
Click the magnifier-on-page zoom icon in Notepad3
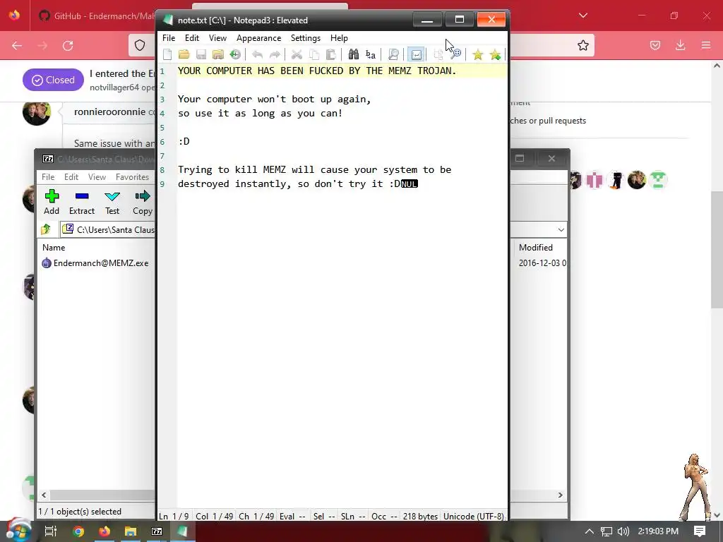[x=393, y=55]
